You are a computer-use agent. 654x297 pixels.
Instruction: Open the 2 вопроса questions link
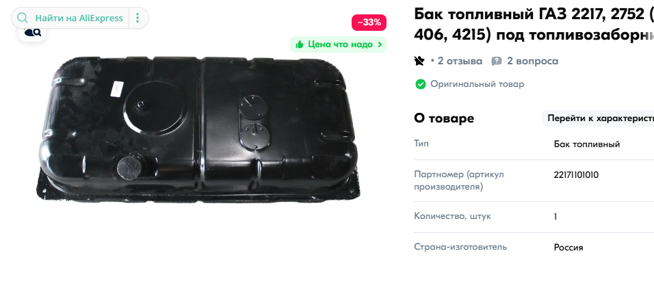point(532,62)
